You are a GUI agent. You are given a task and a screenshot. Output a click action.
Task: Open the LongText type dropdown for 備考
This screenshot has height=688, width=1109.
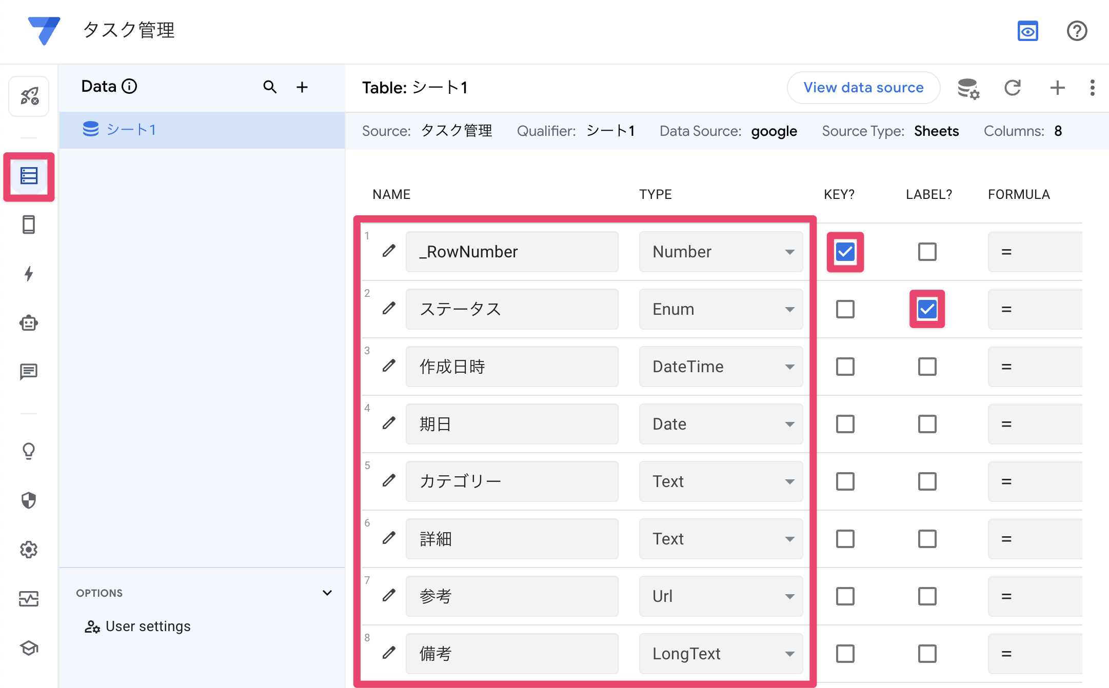[x=720, y=654]
